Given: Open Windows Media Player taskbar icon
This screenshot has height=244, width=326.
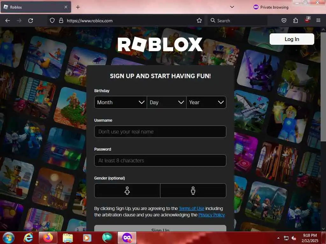Looking at the screenshot, I should click(x=87, y=238).
